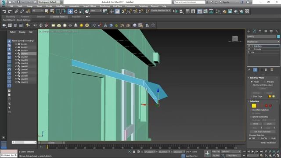Click Sign In in the title bar
The height and width of the screenshot is (158, 281).
(x=226, y=2)
